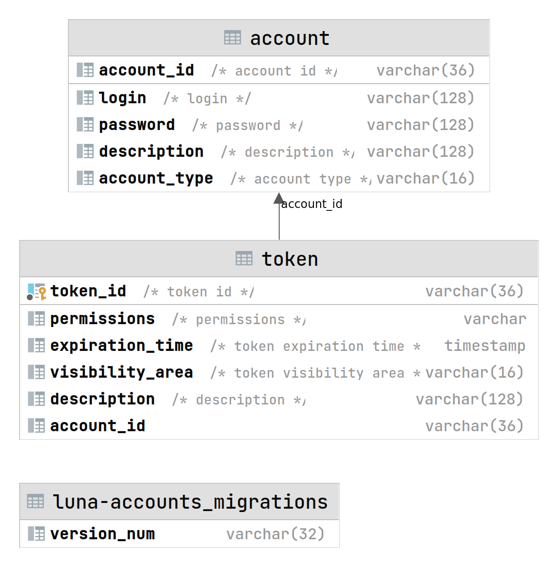Click varchar(32) type of version_num
The height and width of the screenshot is (567, 558).
[275, 534]
